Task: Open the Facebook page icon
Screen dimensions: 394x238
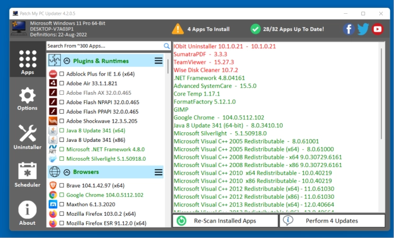Action: point(349,29)
